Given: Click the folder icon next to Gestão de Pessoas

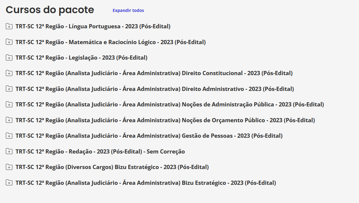Looking at the screenshot, I should [x=9, y=136].
